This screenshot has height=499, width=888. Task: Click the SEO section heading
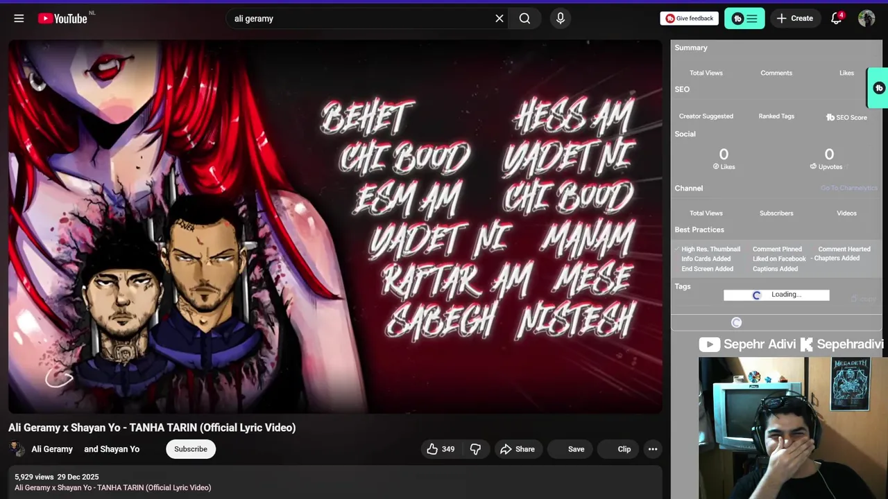[682, 89]
